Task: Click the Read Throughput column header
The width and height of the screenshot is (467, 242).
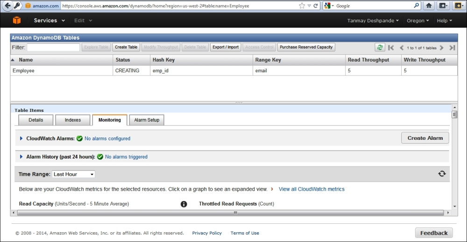Action: (373, 60)
